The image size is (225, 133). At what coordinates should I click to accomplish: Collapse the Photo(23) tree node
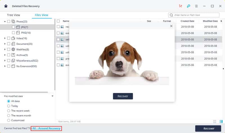coord(5,22)
